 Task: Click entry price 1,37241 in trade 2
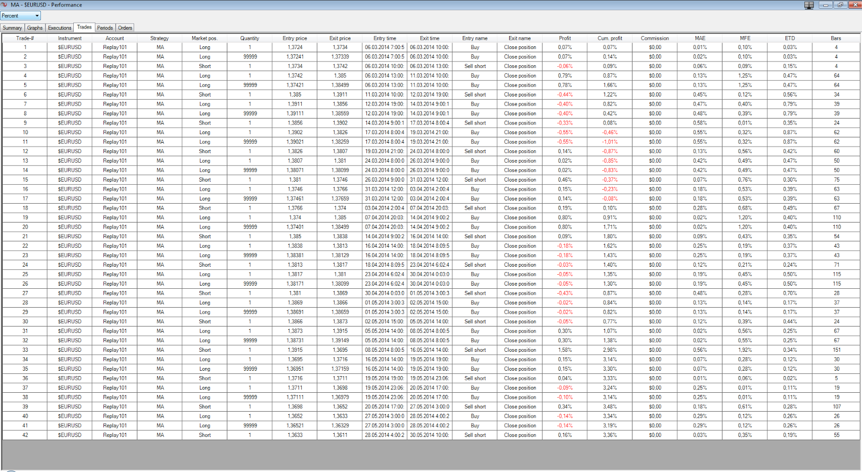[295, 57]
